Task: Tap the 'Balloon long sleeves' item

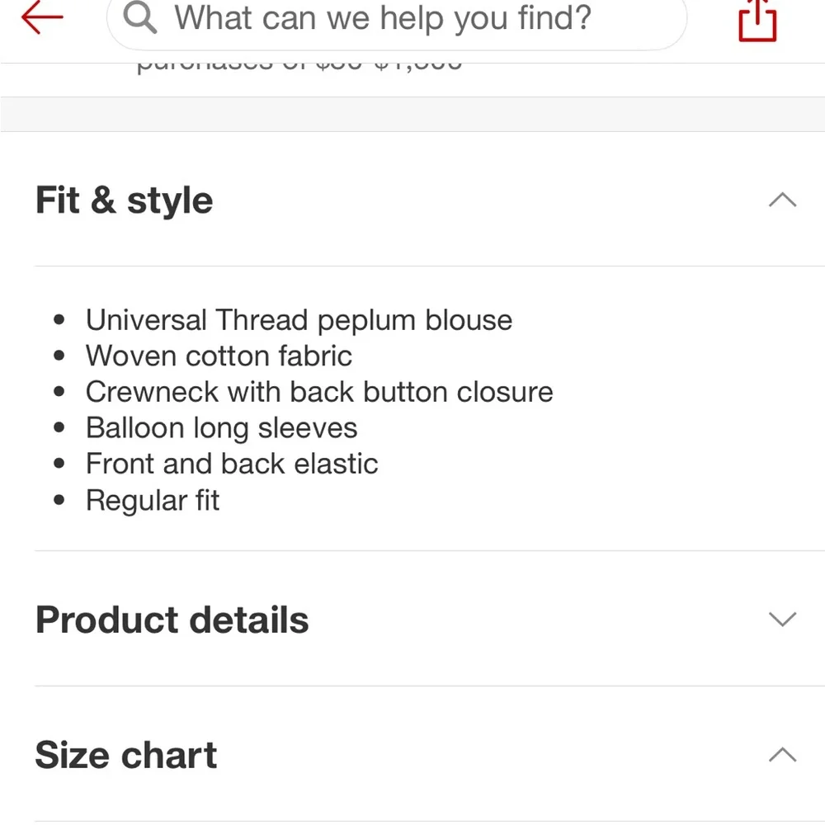Action: tap(221, 428)
